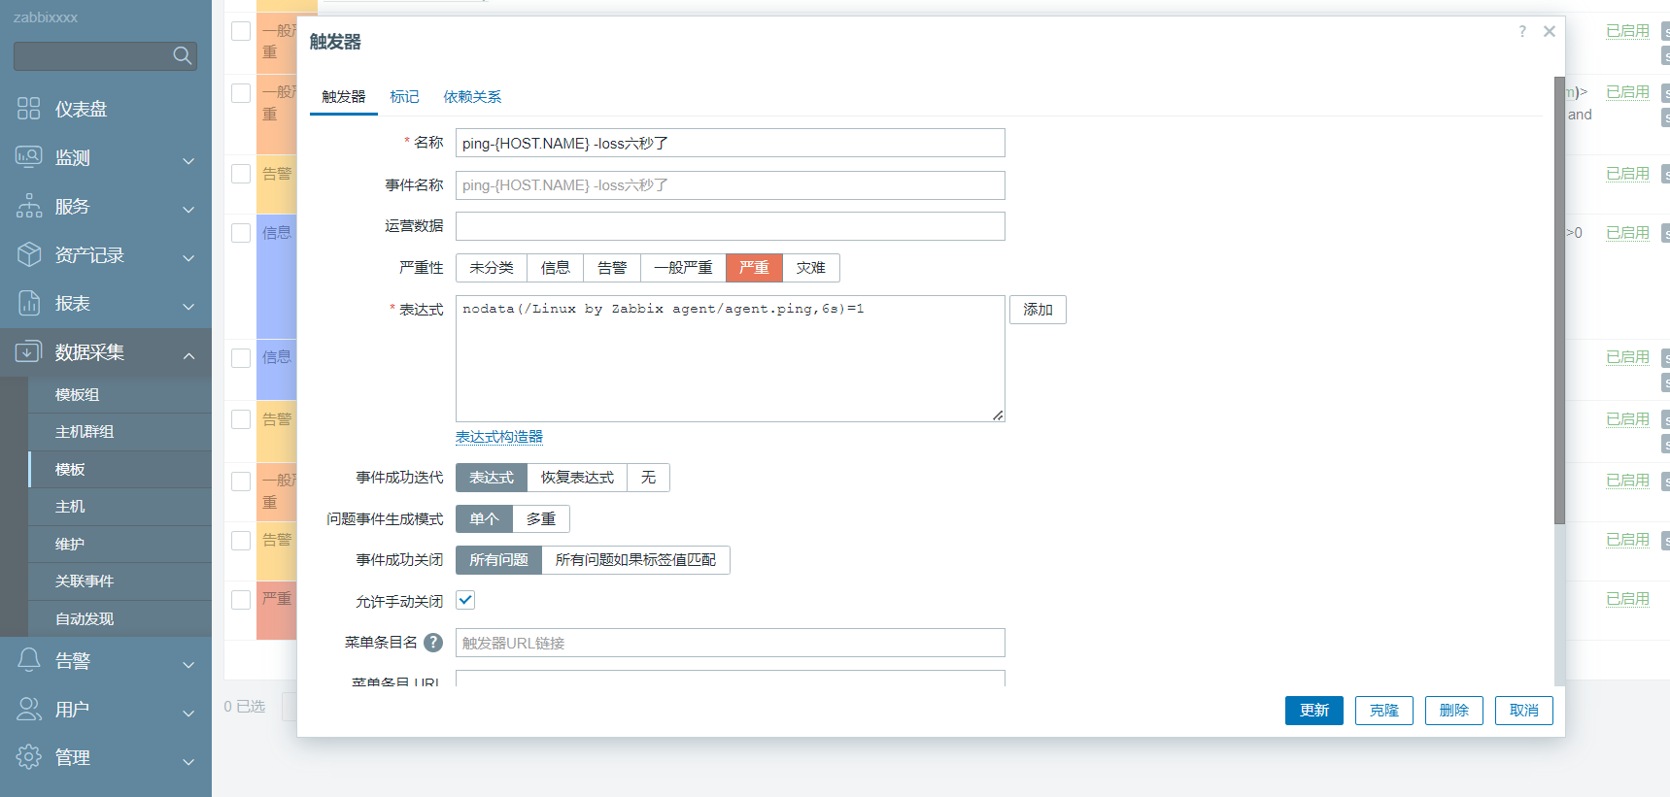
Task: Expand the 报表 menu chevron
Action: tap(188, 307)
